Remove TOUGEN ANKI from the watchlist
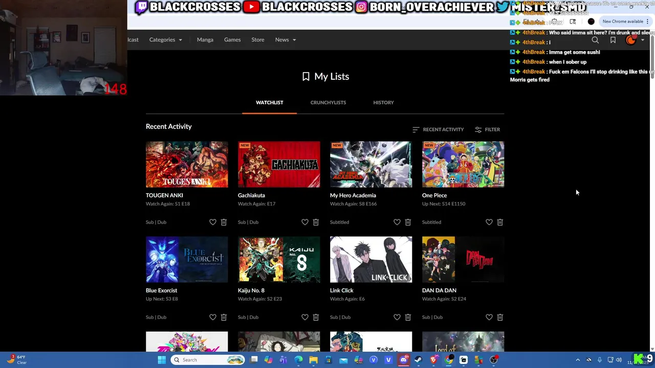Screen dimensions: 655x368 224,222
